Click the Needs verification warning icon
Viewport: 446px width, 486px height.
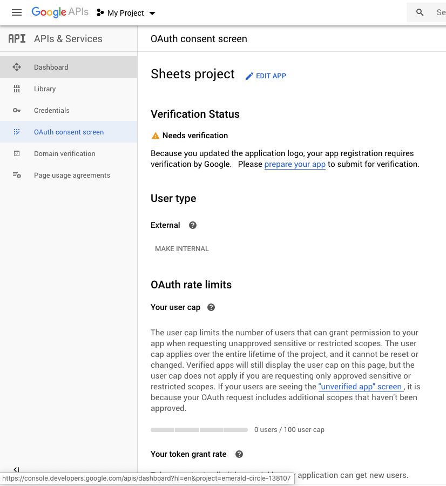click(x=156, y=136)
